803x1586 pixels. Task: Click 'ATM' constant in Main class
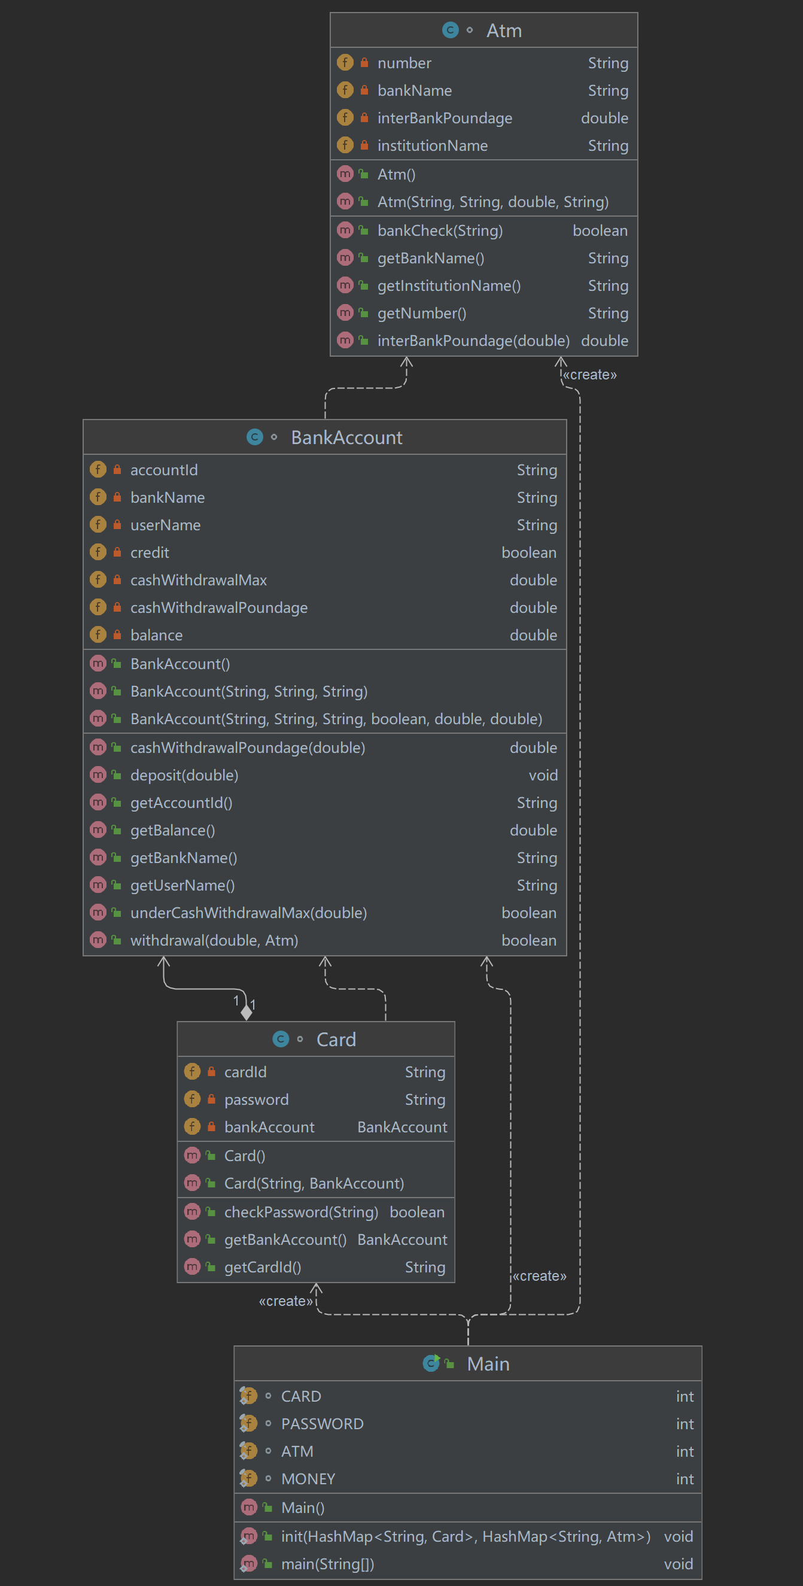297,1451
